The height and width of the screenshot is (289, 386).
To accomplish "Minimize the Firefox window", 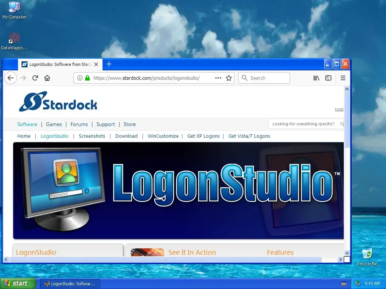I will point(328,64).
